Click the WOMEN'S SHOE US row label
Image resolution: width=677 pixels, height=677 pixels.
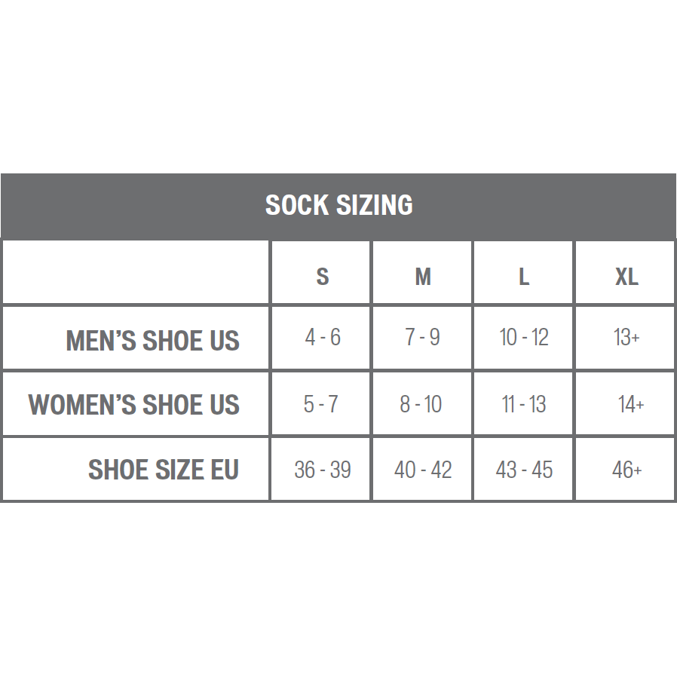click(134, 405)
